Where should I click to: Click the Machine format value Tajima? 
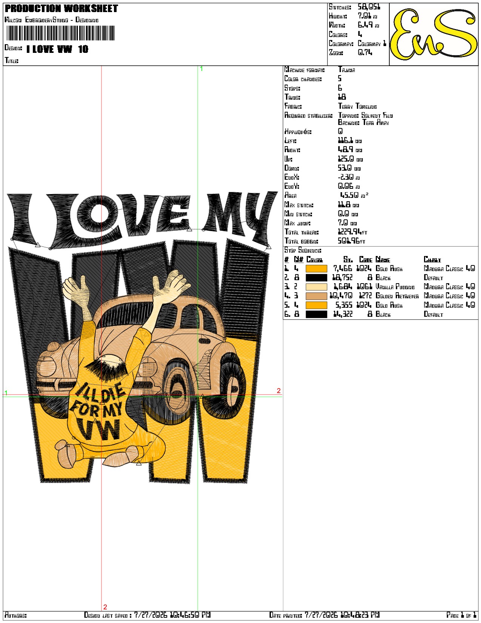pos(347,69)
